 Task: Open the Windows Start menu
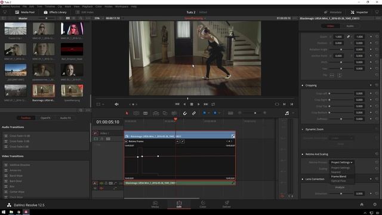[x=4, y=213]
